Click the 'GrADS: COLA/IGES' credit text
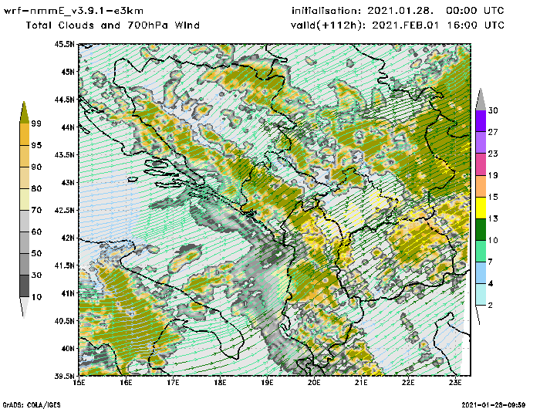 [32, 405]
